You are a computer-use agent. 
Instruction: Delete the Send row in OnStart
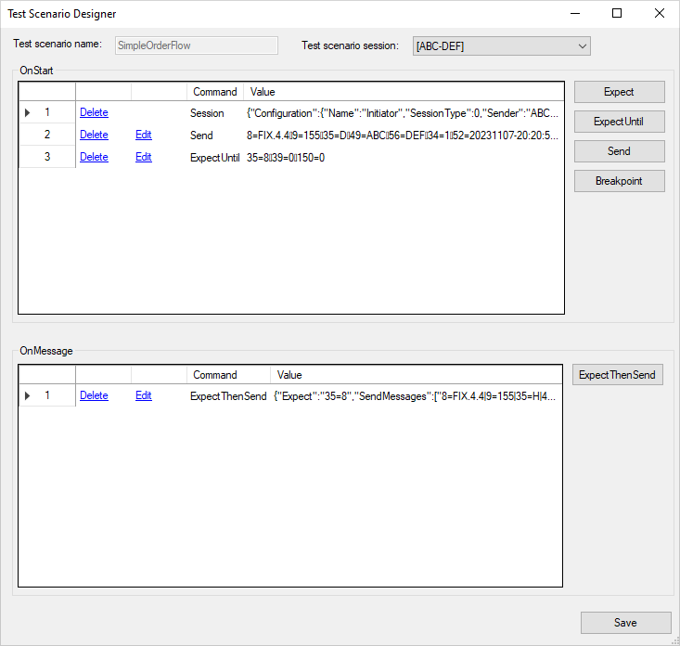coord(94,135)
